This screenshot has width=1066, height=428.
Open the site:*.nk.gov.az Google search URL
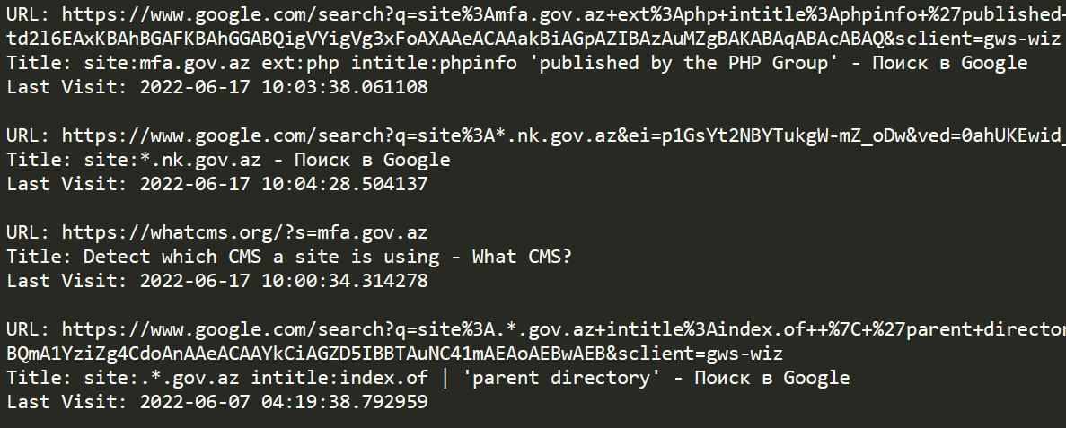[536, 135]
